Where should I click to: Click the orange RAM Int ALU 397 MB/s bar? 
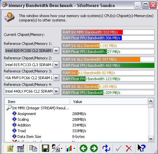(101, 59)
